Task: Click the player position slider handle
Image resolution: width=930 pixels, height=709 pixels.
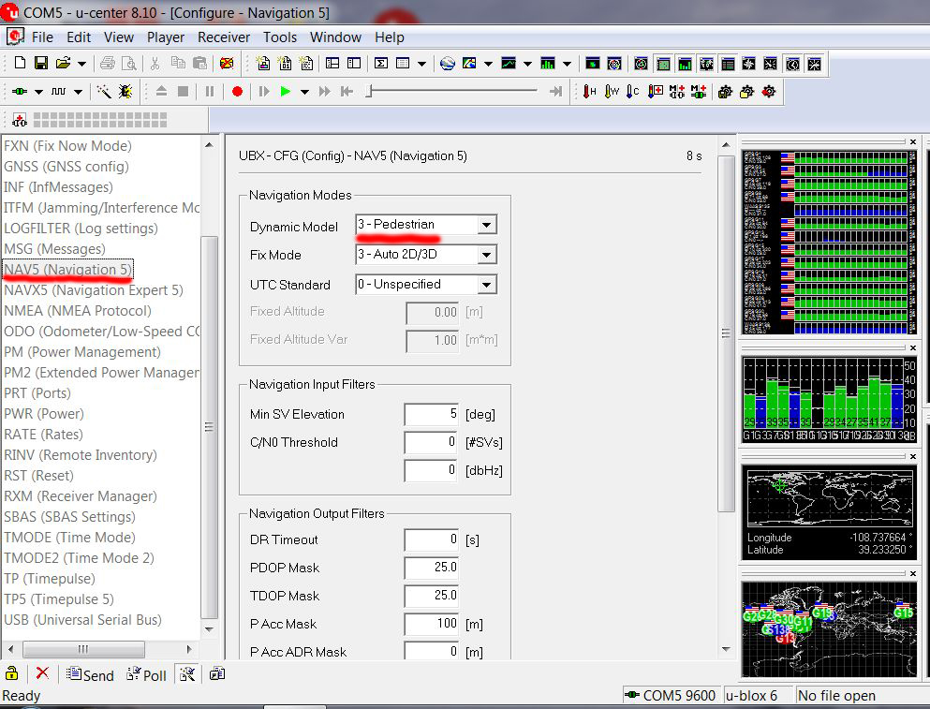Action: click(370, 92)
